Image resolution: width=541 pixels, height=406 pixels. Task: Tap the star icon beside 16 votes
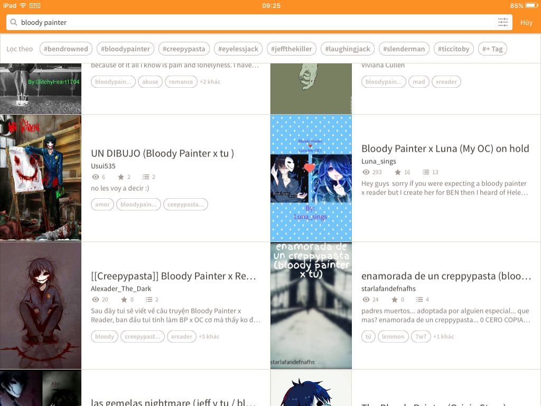[x=398, y=172]
